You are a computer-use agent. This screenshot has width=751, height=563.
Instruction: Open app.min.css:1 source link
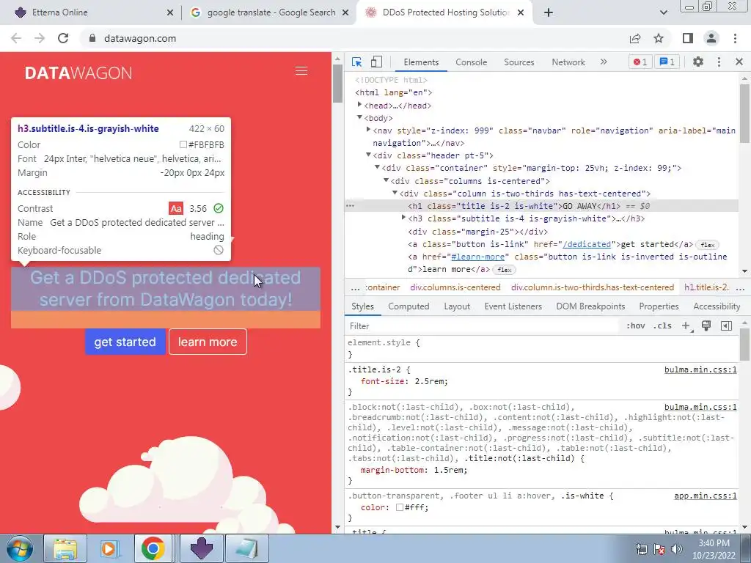705,496
